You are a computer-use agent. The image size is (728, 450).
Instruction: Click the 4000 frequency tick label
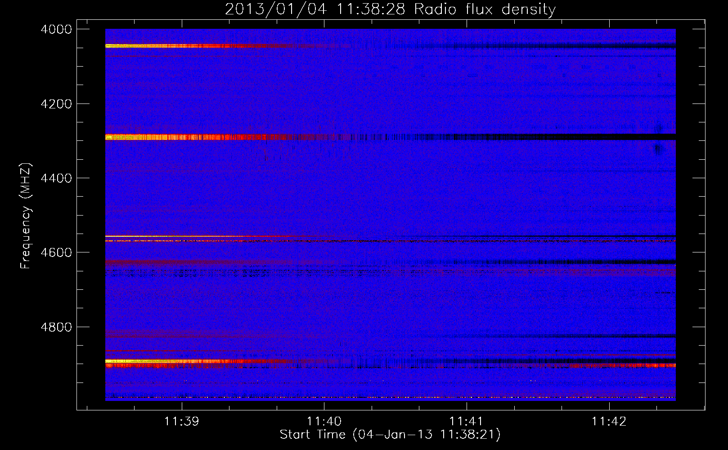coord(56,29)
